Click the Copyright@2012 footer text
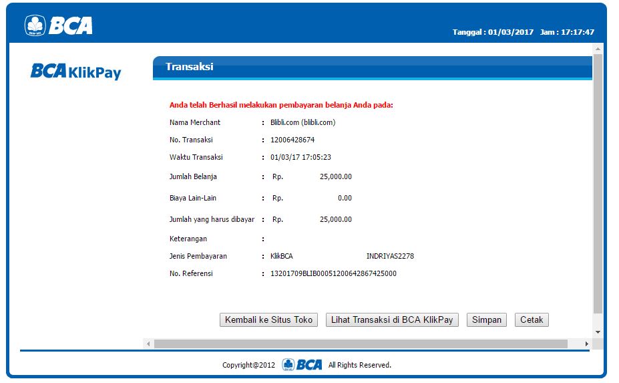 [248, 365]
